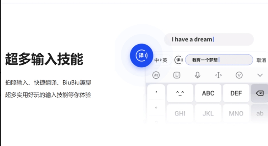Screen dimensions: 268x146
Task: Tap the DEF key
Action: tap(236, 93)
